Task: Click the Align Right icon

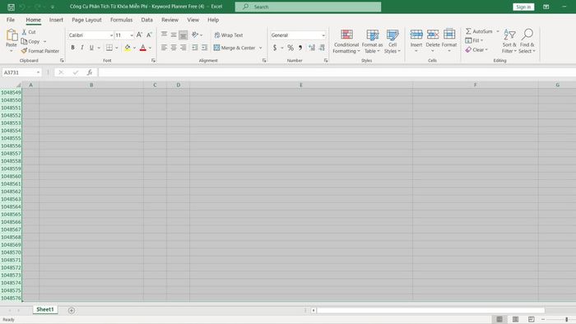Action: click(183, 48)
